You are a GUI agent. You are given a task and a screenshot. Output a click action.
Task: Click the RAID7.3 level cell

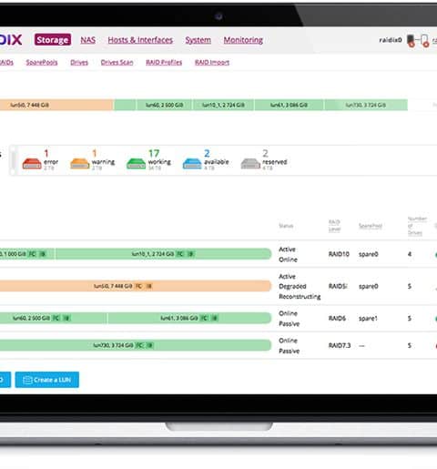point(340,345)
